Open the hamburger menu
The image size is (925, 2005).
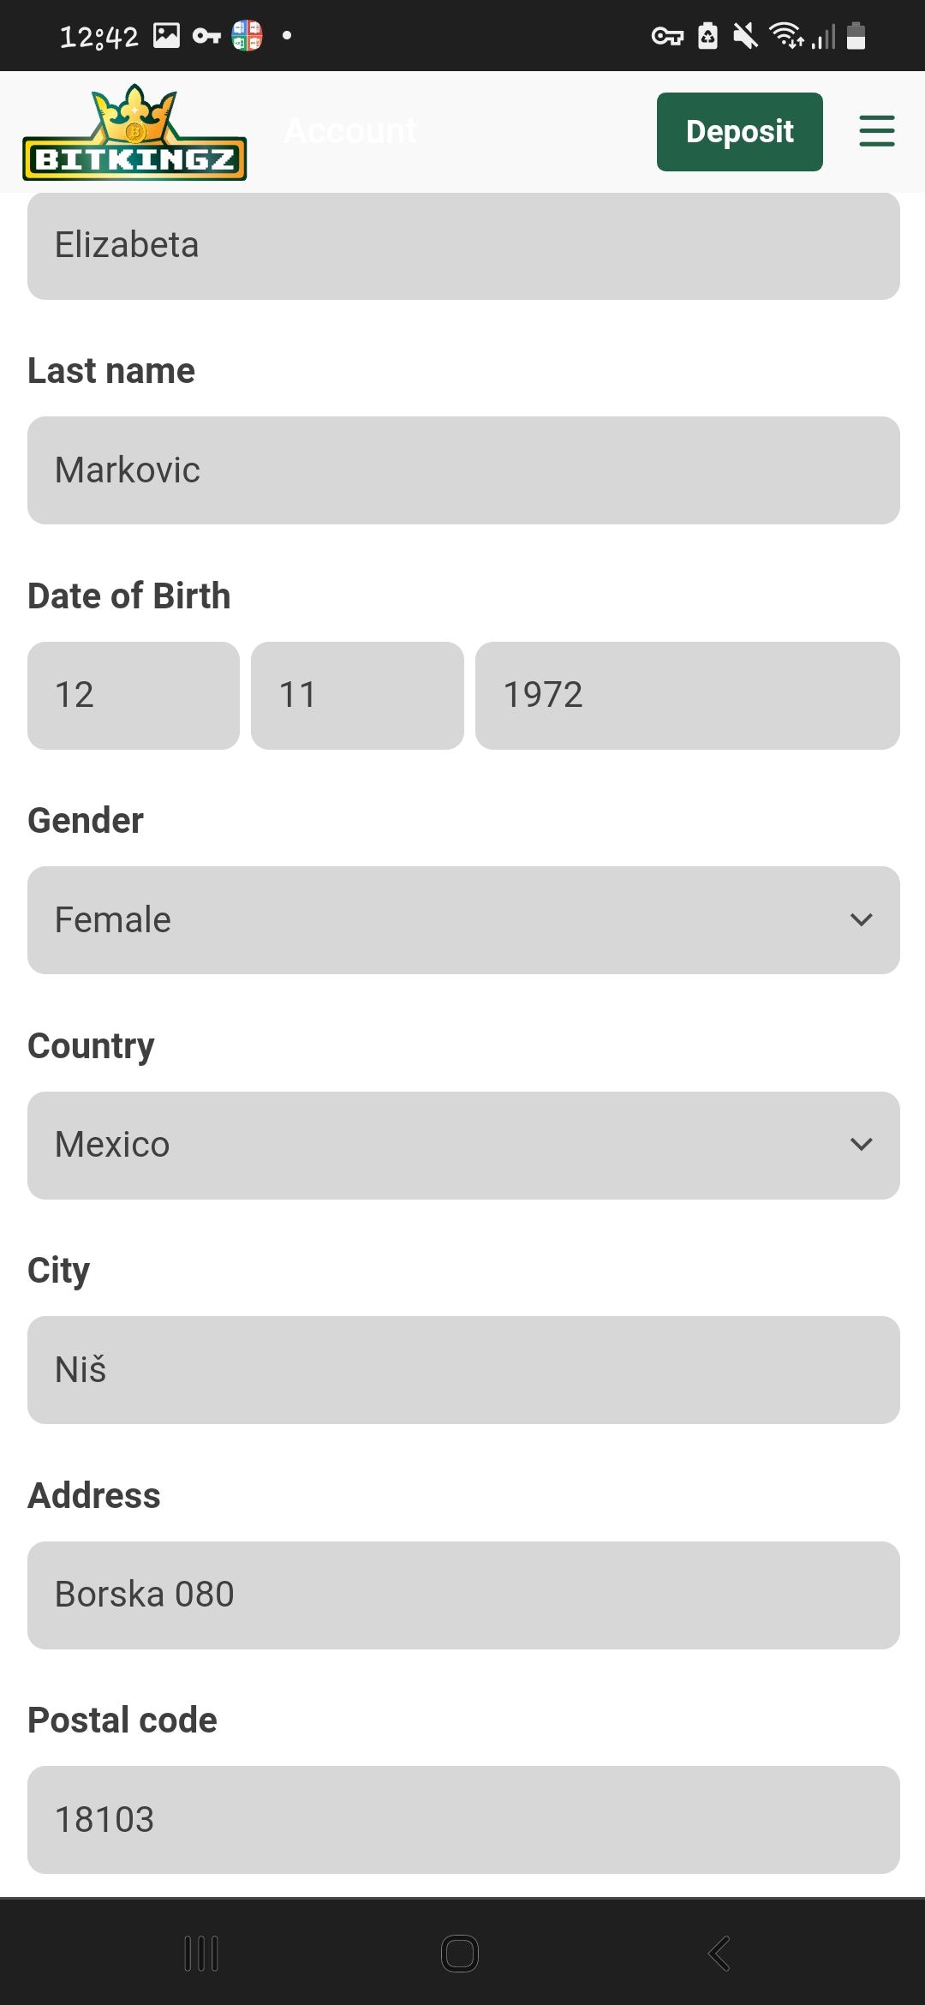876,131
